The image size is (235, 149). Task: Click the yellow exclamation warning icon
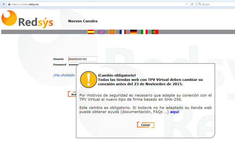[89, 79]
